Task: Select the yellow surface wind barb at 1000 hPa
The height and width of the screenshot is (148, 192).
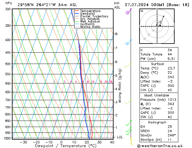Action: (x=131, y=140)
